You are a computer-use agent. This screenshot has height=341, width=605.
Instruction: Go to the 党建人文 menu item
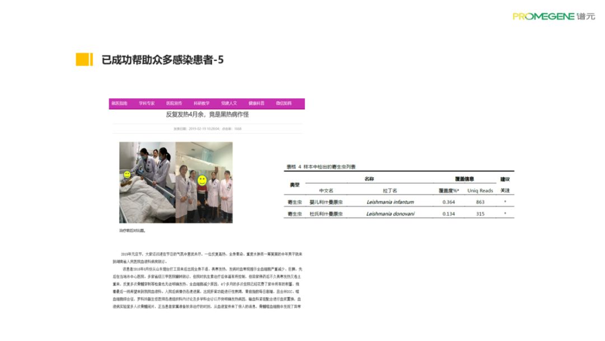229,103
